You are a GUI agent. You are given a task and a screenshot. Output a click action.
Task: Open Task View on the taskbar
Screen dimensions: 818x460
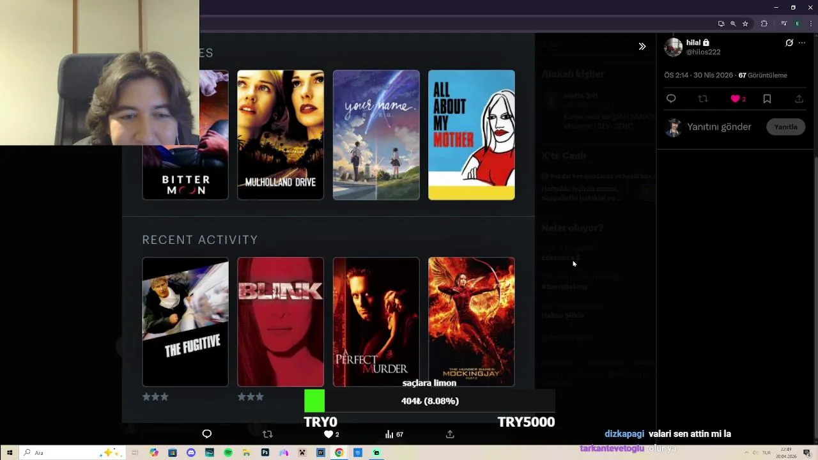135,452
